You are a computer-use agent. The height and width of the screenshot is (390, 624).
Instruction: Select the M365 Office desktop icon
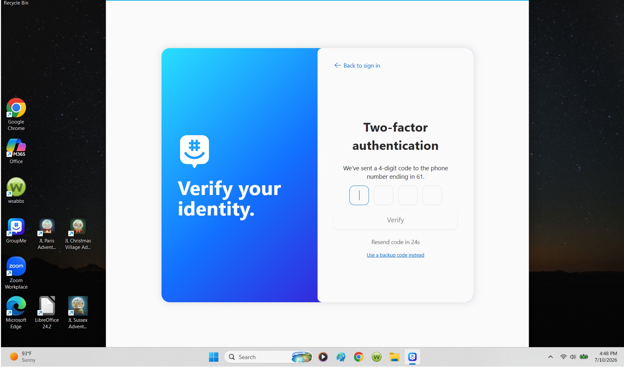point(16,151)
